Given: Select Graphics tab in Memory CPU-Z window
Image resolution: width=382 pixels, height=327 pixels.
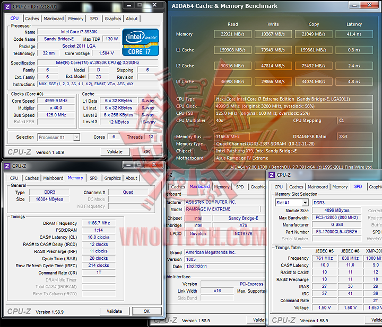Looking at the screenshot, I should pos(112,178).
